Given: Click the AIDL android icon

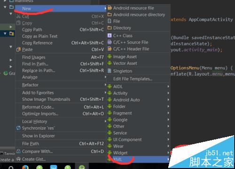Looking at the screenshot, I should [x=110, y=86].
